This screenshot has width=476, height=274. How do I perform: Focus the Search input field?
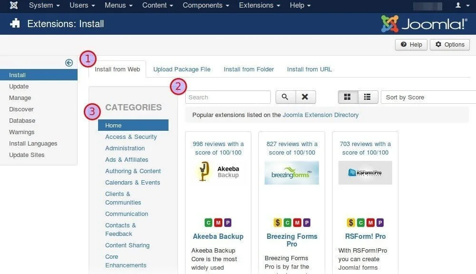click(228, 97)
